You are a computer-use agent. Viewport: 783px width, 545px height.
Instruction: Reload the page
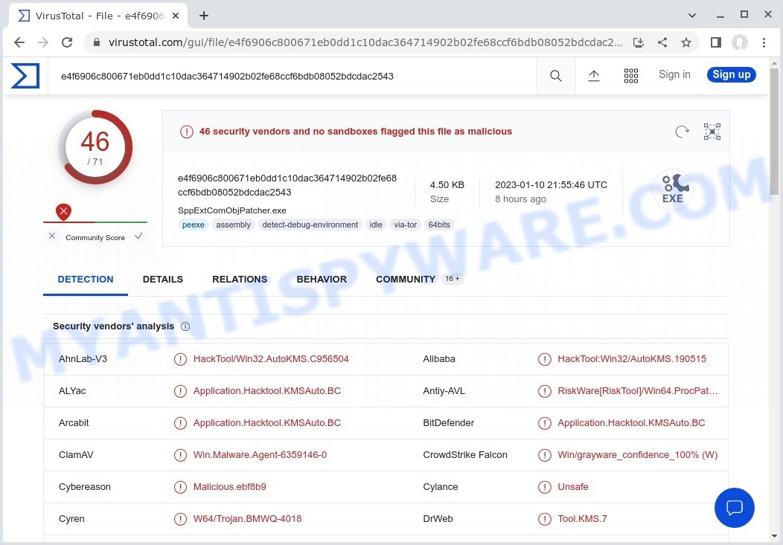point(67,42)
